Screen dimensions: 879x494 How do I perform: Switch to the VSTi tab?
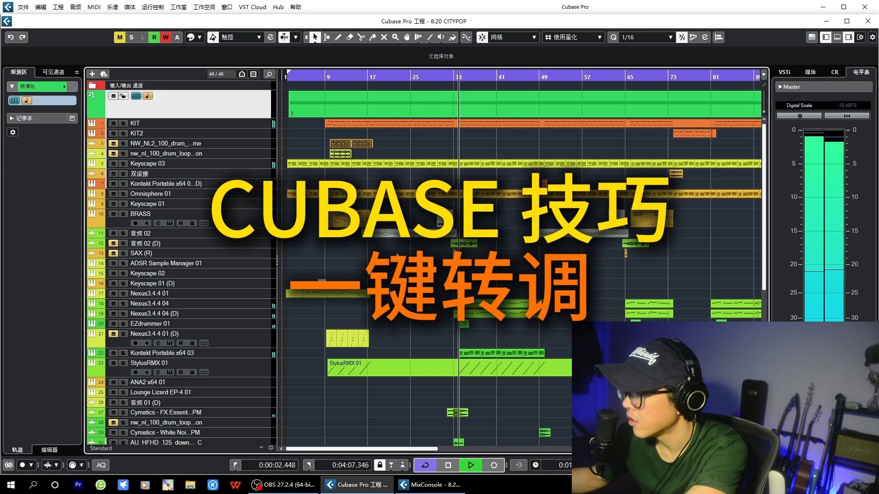(x=784, y=72)
